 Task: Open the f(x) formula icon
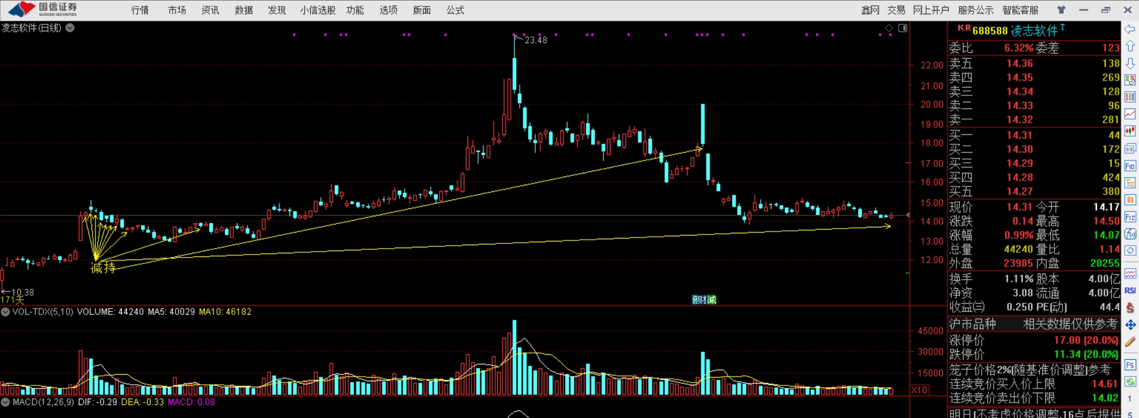click(x=1130, y=234)
